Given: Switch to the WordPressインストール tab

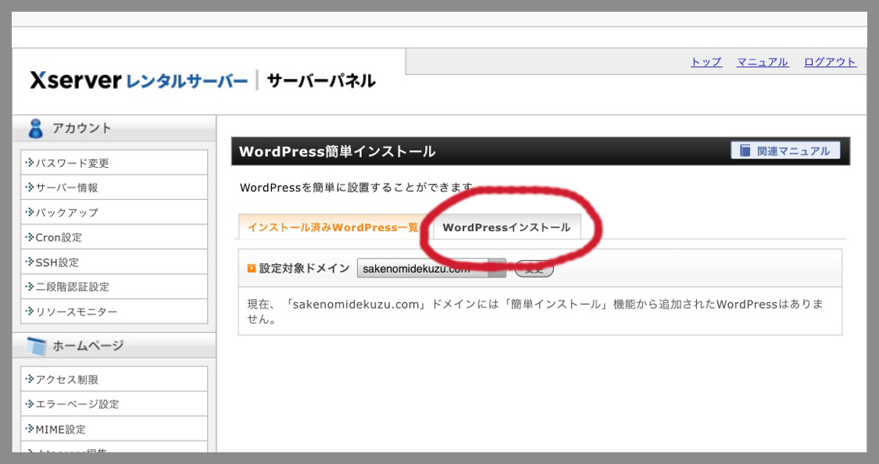Looking at the screenshot, I should coord(507,227).
